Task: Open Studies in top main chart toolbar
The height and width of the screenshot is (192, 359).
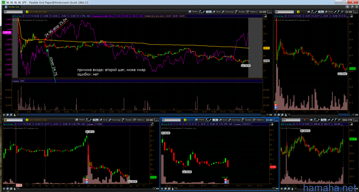Action: pos(240,12)
